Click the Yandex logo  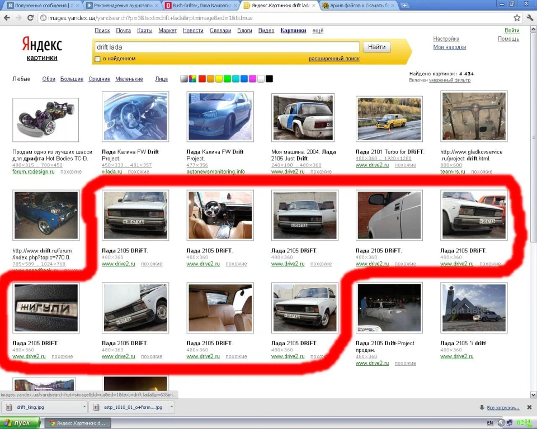(42, 45)
